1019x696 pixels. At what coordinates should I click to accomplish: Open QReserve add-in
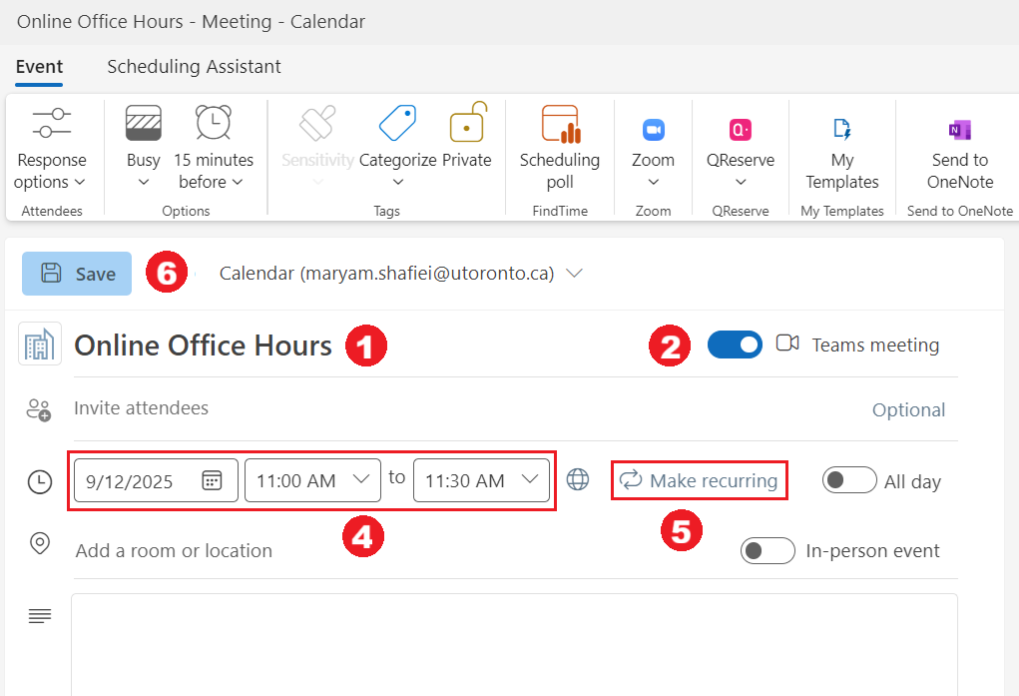(740, 150)
